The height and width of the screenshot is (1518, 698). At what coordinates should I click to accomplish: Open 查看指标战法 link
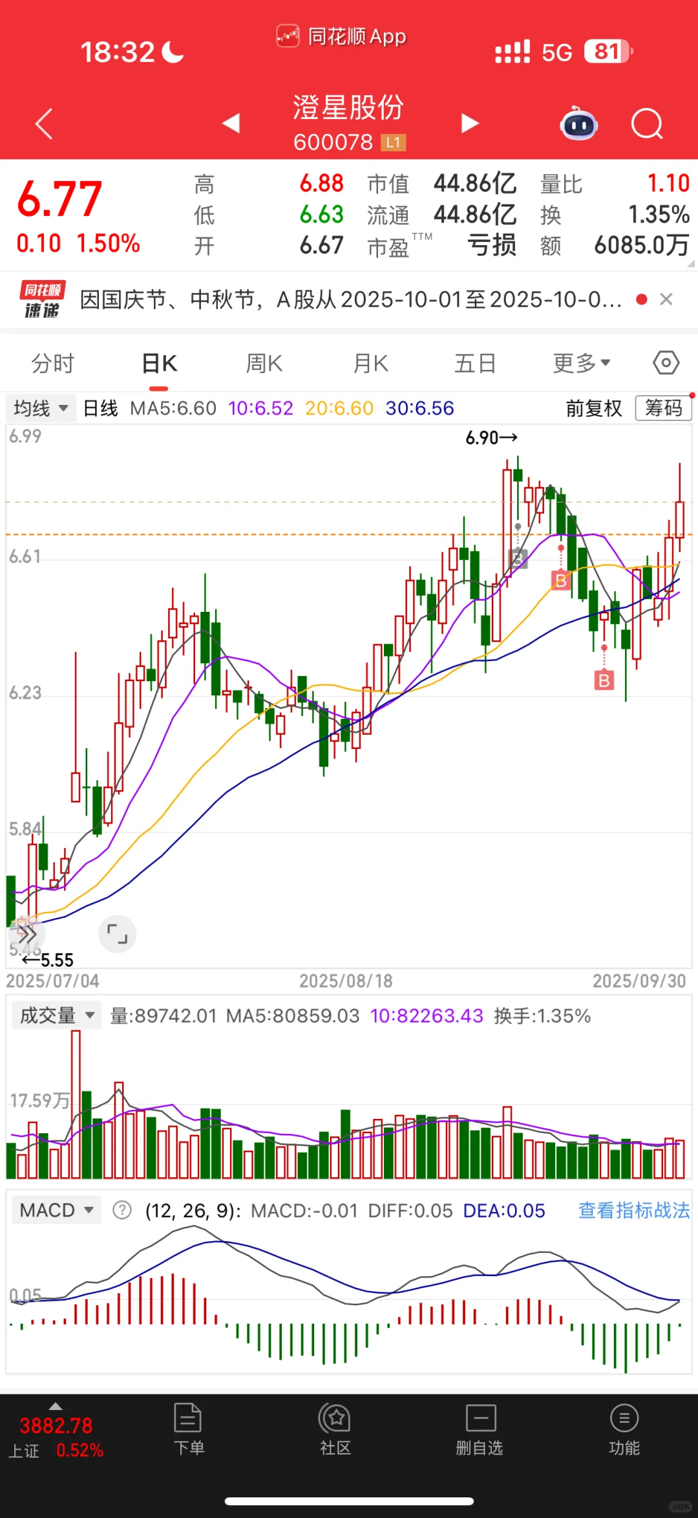pyautogui.click(x=634, y=1210)
